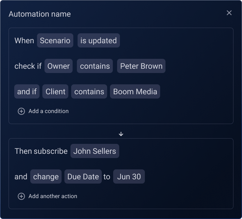
Task: Click the plus icon beside Add a condition
Action: click(21, 111)
